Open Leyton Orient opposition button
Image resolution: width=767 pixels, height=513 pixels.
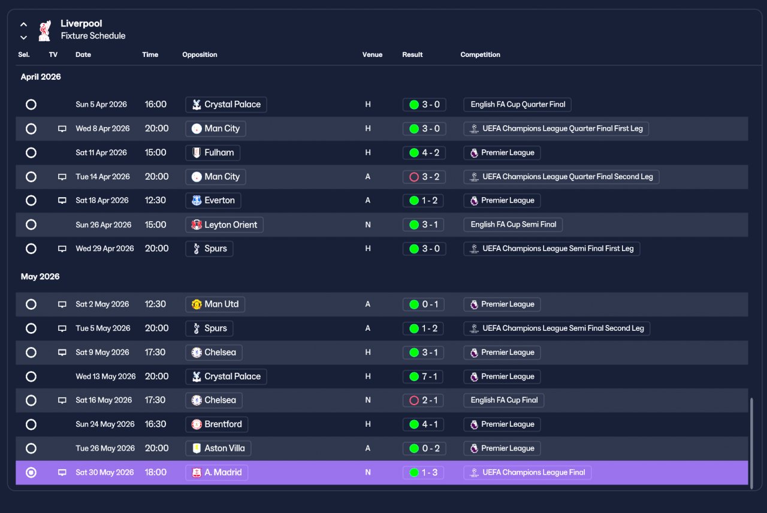point(224,225)
